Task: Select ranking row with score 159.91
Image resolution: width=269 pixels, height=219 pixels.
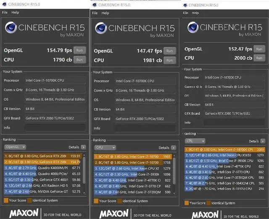Action: [42, 156]
